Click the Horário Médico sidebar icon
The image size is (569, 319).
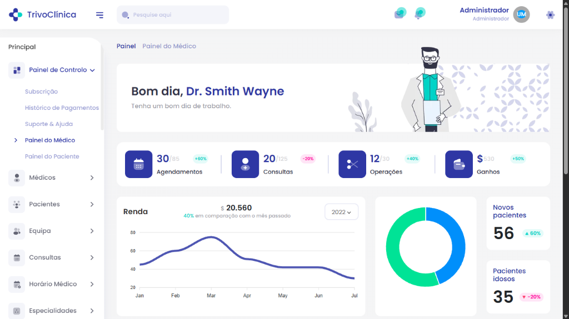coord(17,284)
